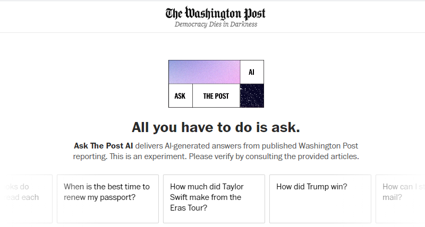
Task: Click the purple gradient tile in the logo
Action: (205, 72)
